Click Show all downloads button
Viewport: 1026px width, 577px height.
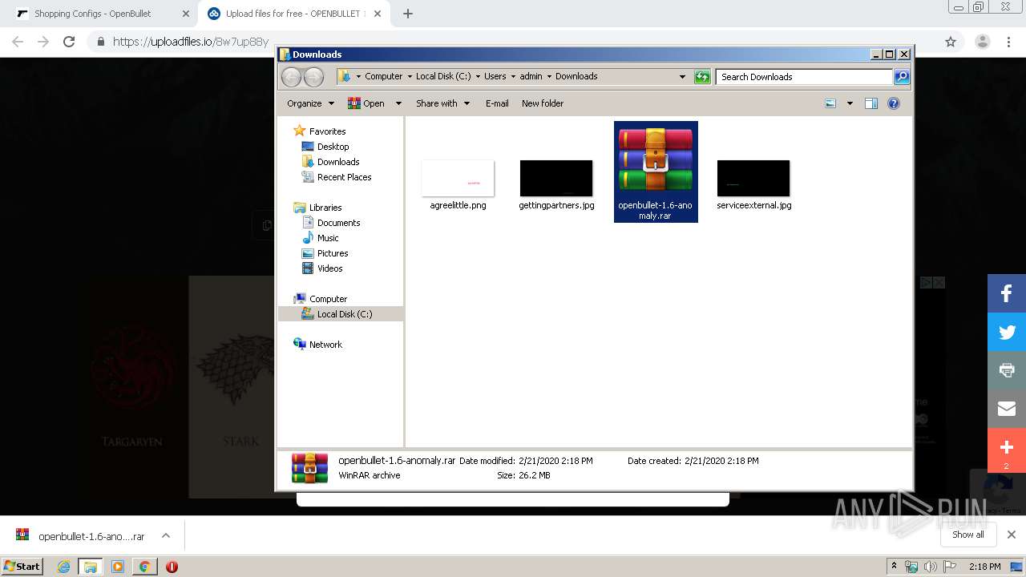967,535
